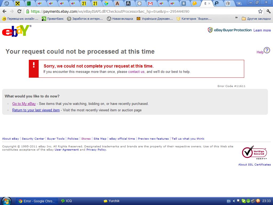Open the Buyer Tools footer link

pyautogui.click(x=56, y=139)
